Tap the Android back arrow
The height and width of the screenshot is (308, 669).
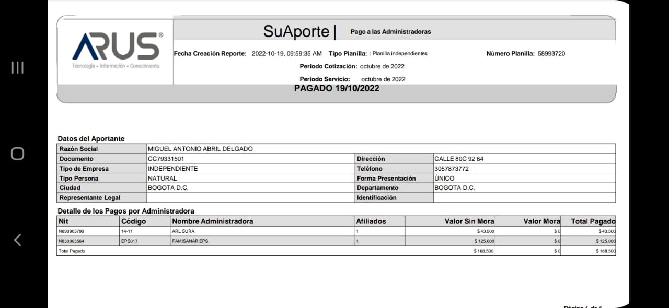point(17,240)
